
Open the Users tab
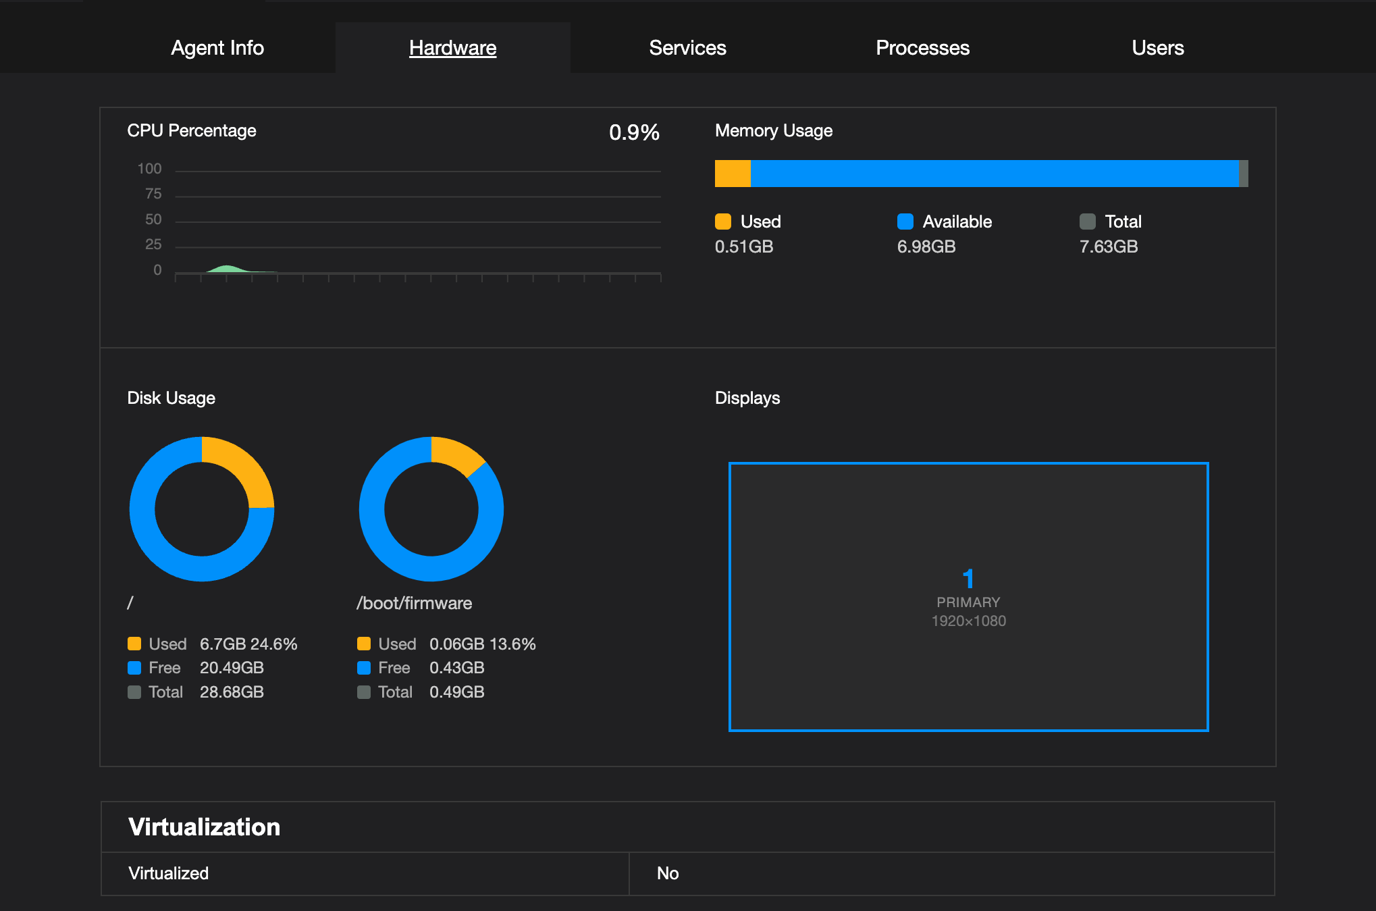1157,48
